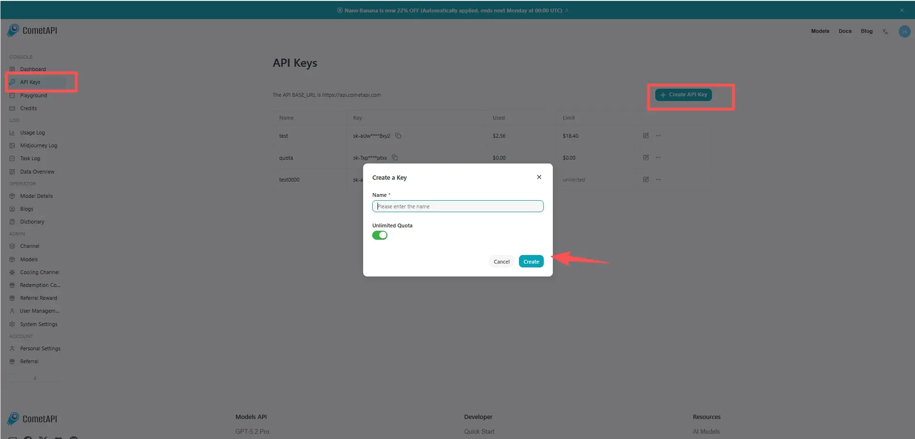This screenshot has width=915, height=439.
Task: Open the language switcher icon
Action: point(885,31)
